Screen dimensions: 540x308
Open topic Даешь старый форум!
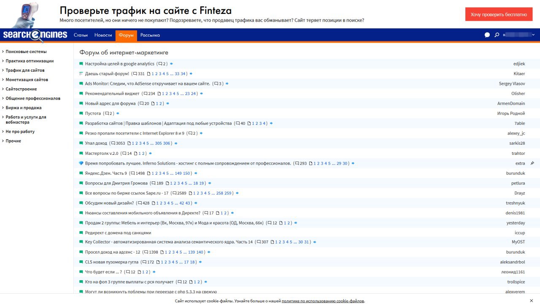coord(107,74)
